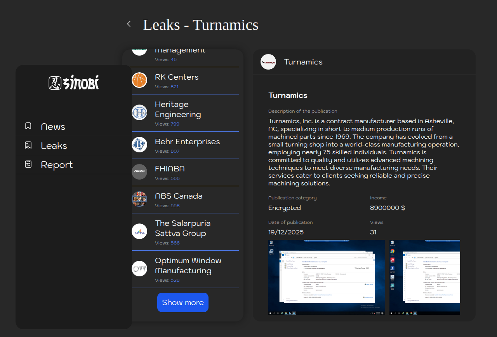Click the Sinobi logo in the sidebar
Screen dimensions: 497x337
click(74, 83)
